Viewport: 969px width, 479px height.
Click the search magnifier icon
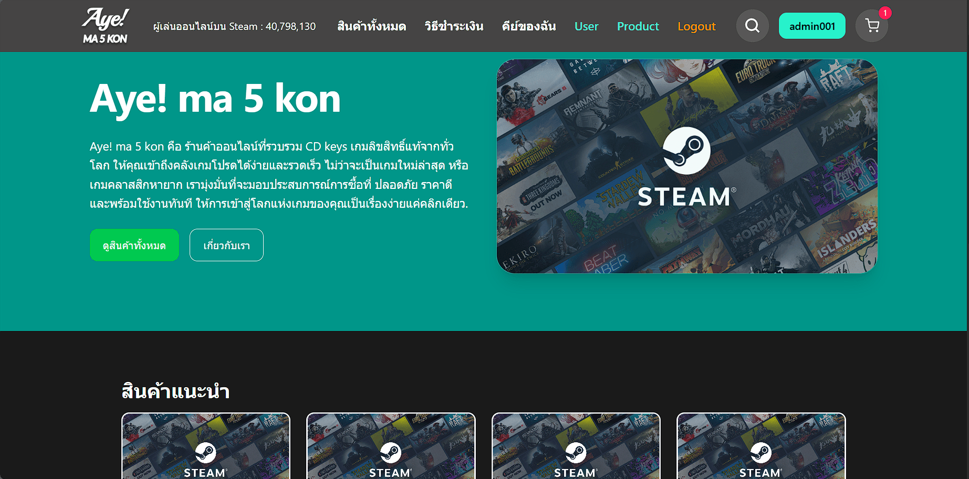752,26
